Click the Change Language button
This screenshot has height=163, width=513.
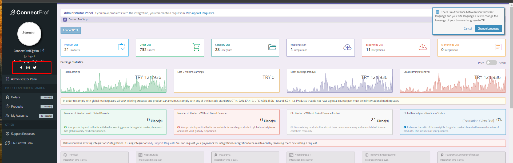(488, 28)
